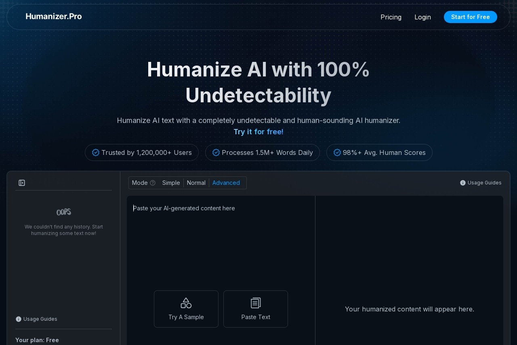Click the info icon beside top-right Usage Guides
Viewport: 517px width, 345px height.
point(463,183)
